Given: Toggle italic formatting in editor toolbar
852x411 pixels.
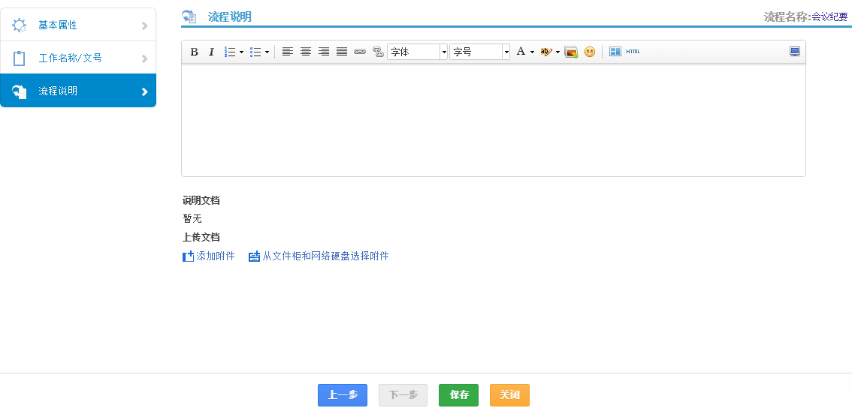Looking at the screenshot, I should tap(211, 52).
